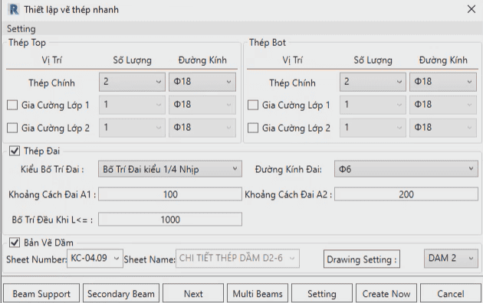
Task: Toggle the Thép Đai checkbox
Action: pos(14,151)
